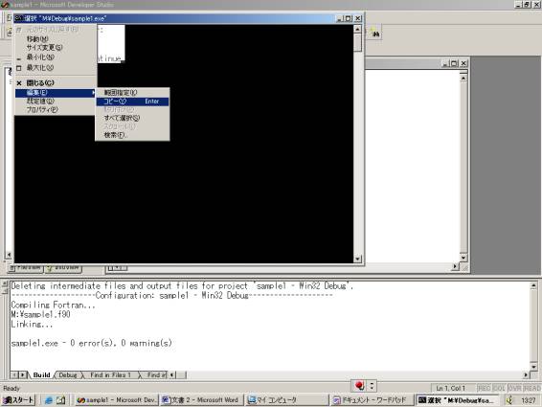Image resolution: width=542 pixels, height=407 pixels.
Task: Click the READ status bar indicator
Action: click(532, 389)
